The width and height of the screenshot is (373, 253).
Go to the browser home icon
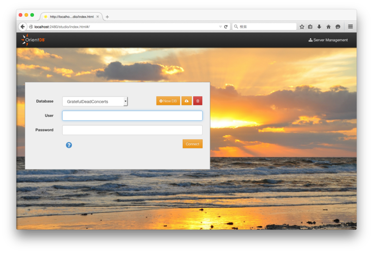click(329, 27)
